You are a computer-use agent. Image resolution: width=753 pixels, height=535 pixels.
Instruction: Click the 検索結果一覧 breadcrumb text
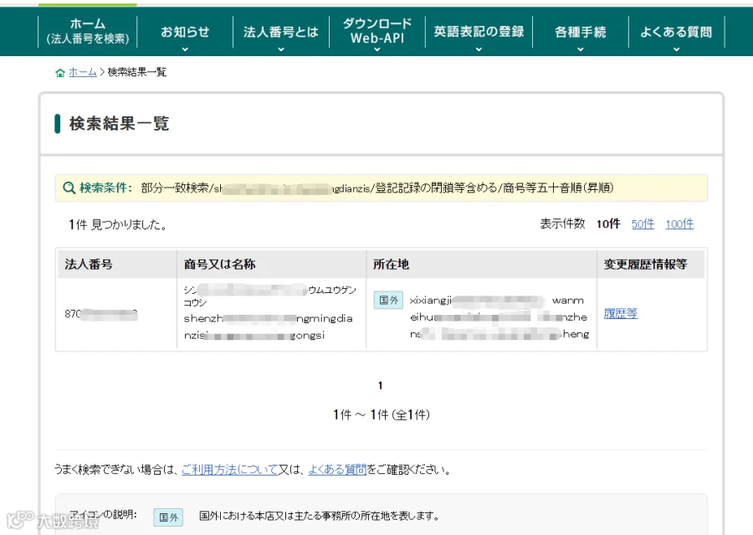point(137,72)
